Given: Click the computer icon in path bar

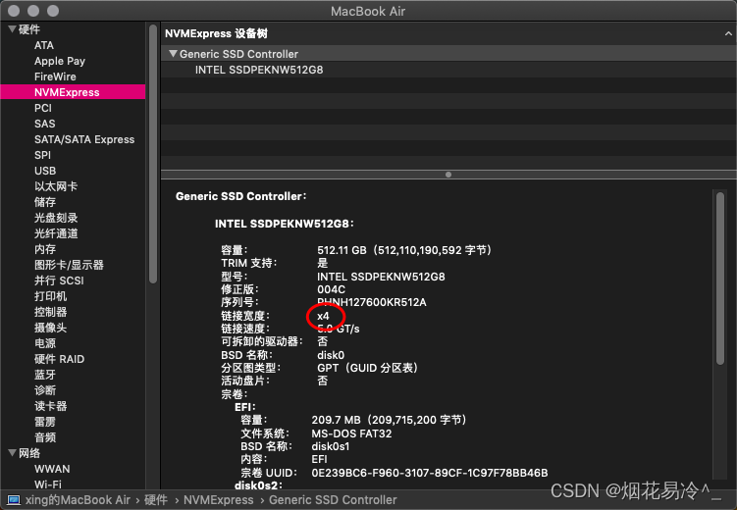Looking at the screenshot, I should (14, 499).
